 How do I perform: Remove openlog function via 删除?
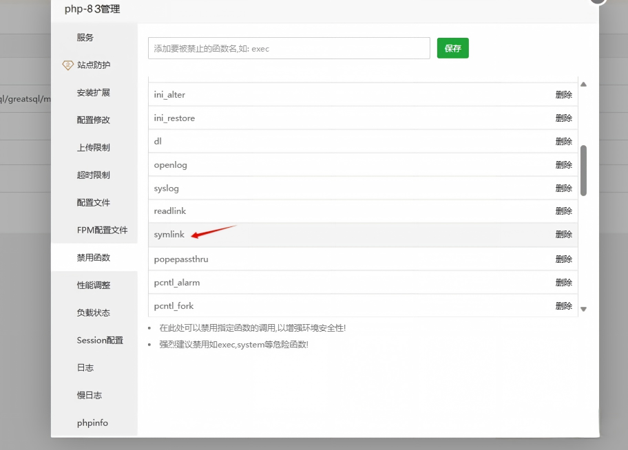[563, 165]
